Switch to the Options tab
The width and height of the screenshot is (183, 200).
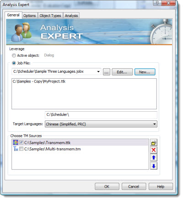tap(29, 16)
